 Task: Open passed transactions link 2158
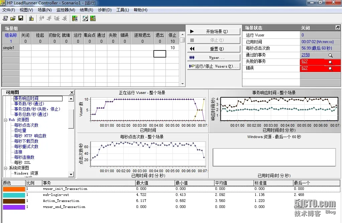pos(306,55)
